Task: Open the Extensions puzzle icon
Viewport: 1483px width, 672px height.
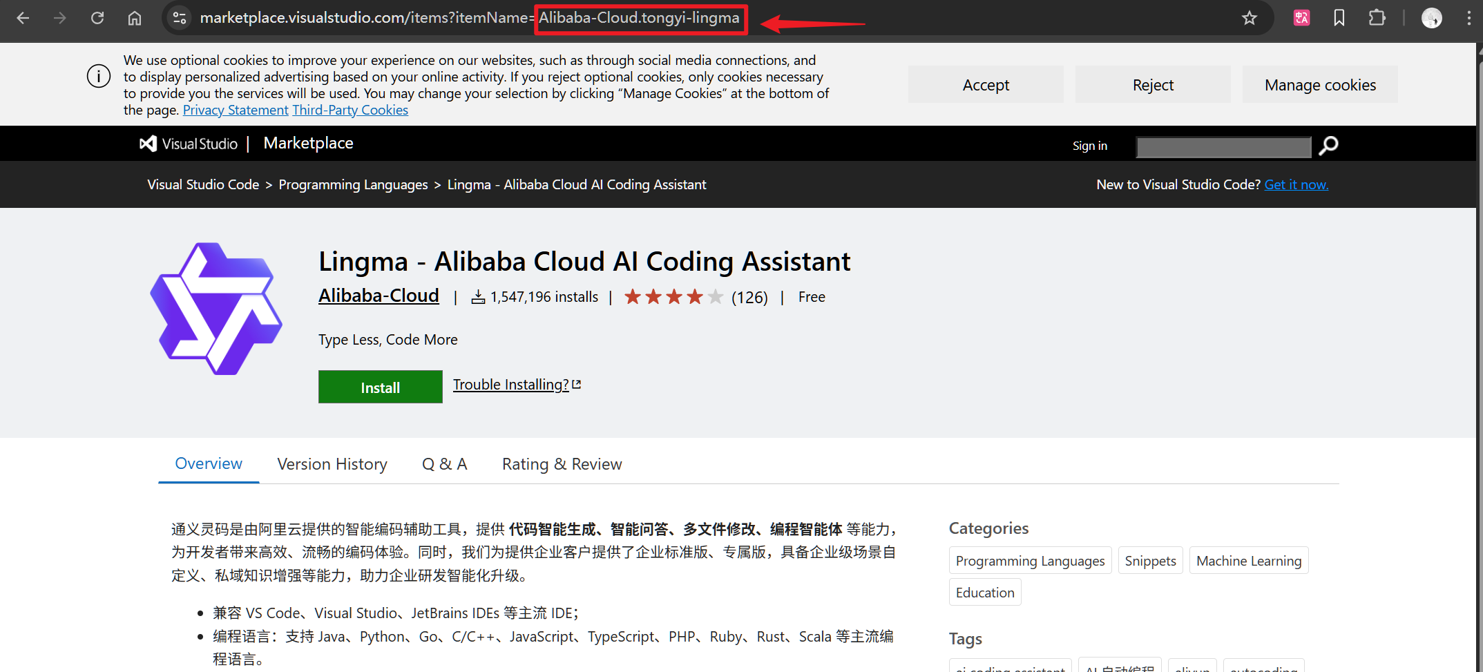Action: (x=1377, y=18)
